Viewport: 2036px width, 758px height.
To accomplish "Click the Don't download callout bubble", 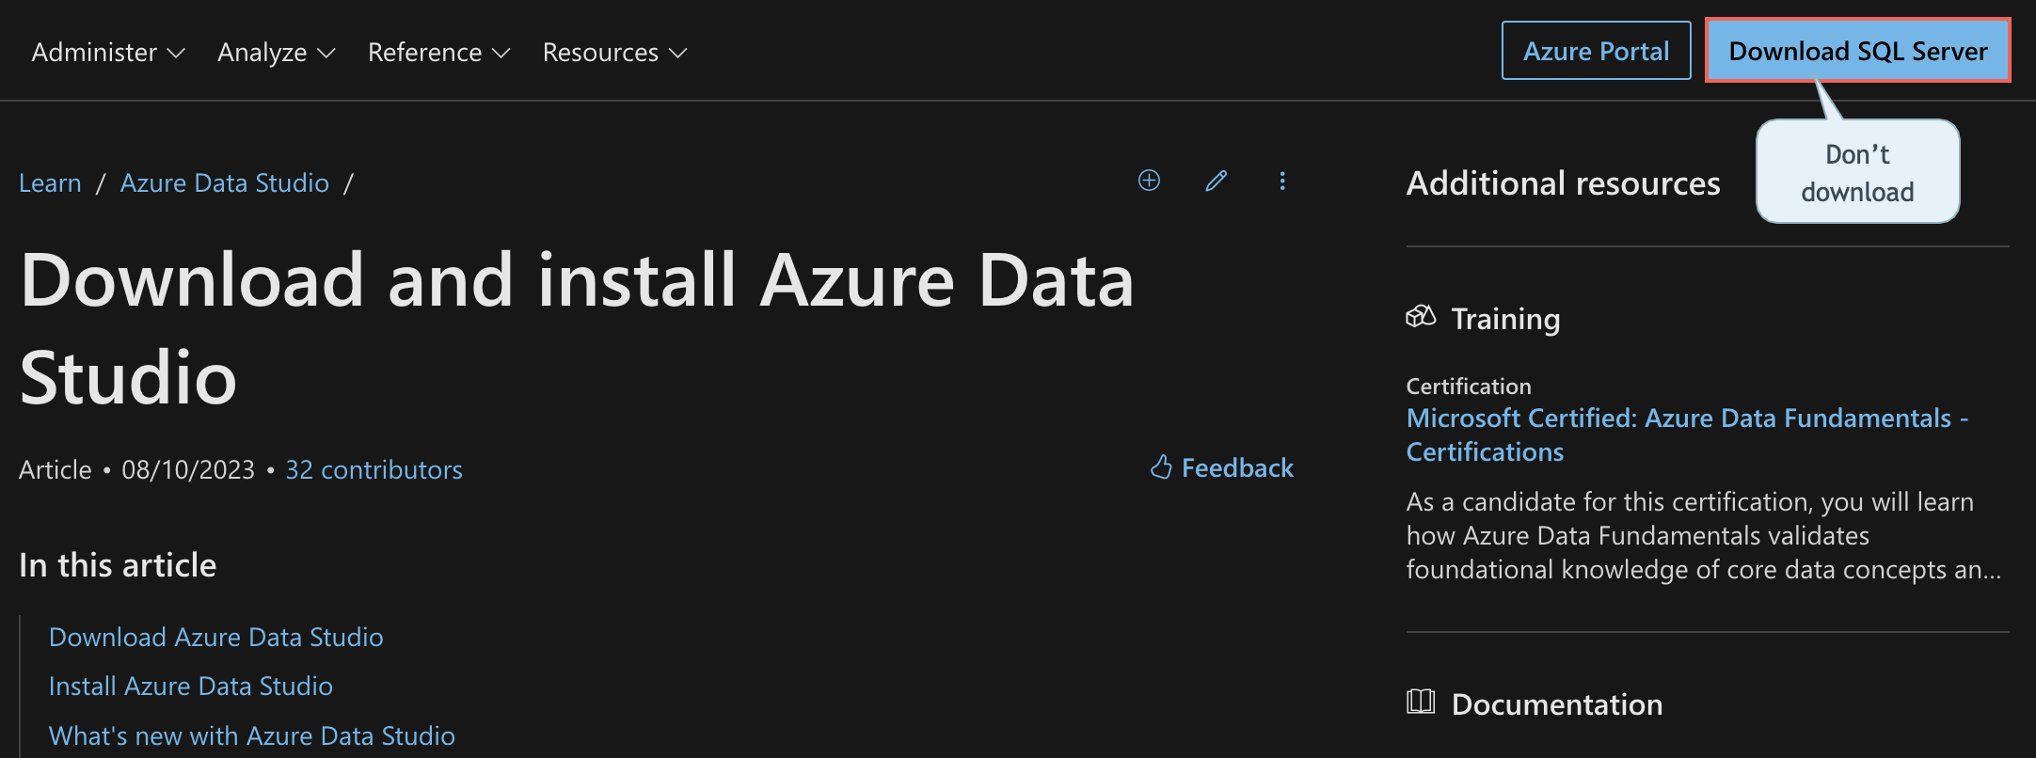I will (x=1857, y=172).
